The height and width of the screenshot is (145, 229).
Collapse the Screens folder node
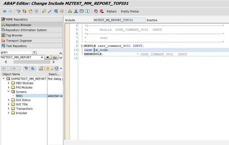tap(9, 92)
